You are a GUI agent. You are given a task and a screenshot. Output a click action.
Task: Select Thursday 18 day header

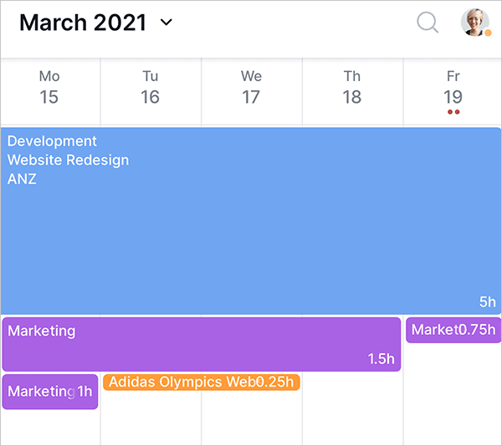pos(351,88)
